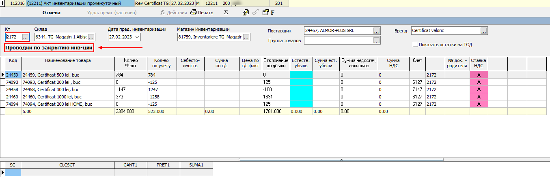Open lookup button for Склад field
The height and width of the screenshot is (177, 550).
coord(91,37)
